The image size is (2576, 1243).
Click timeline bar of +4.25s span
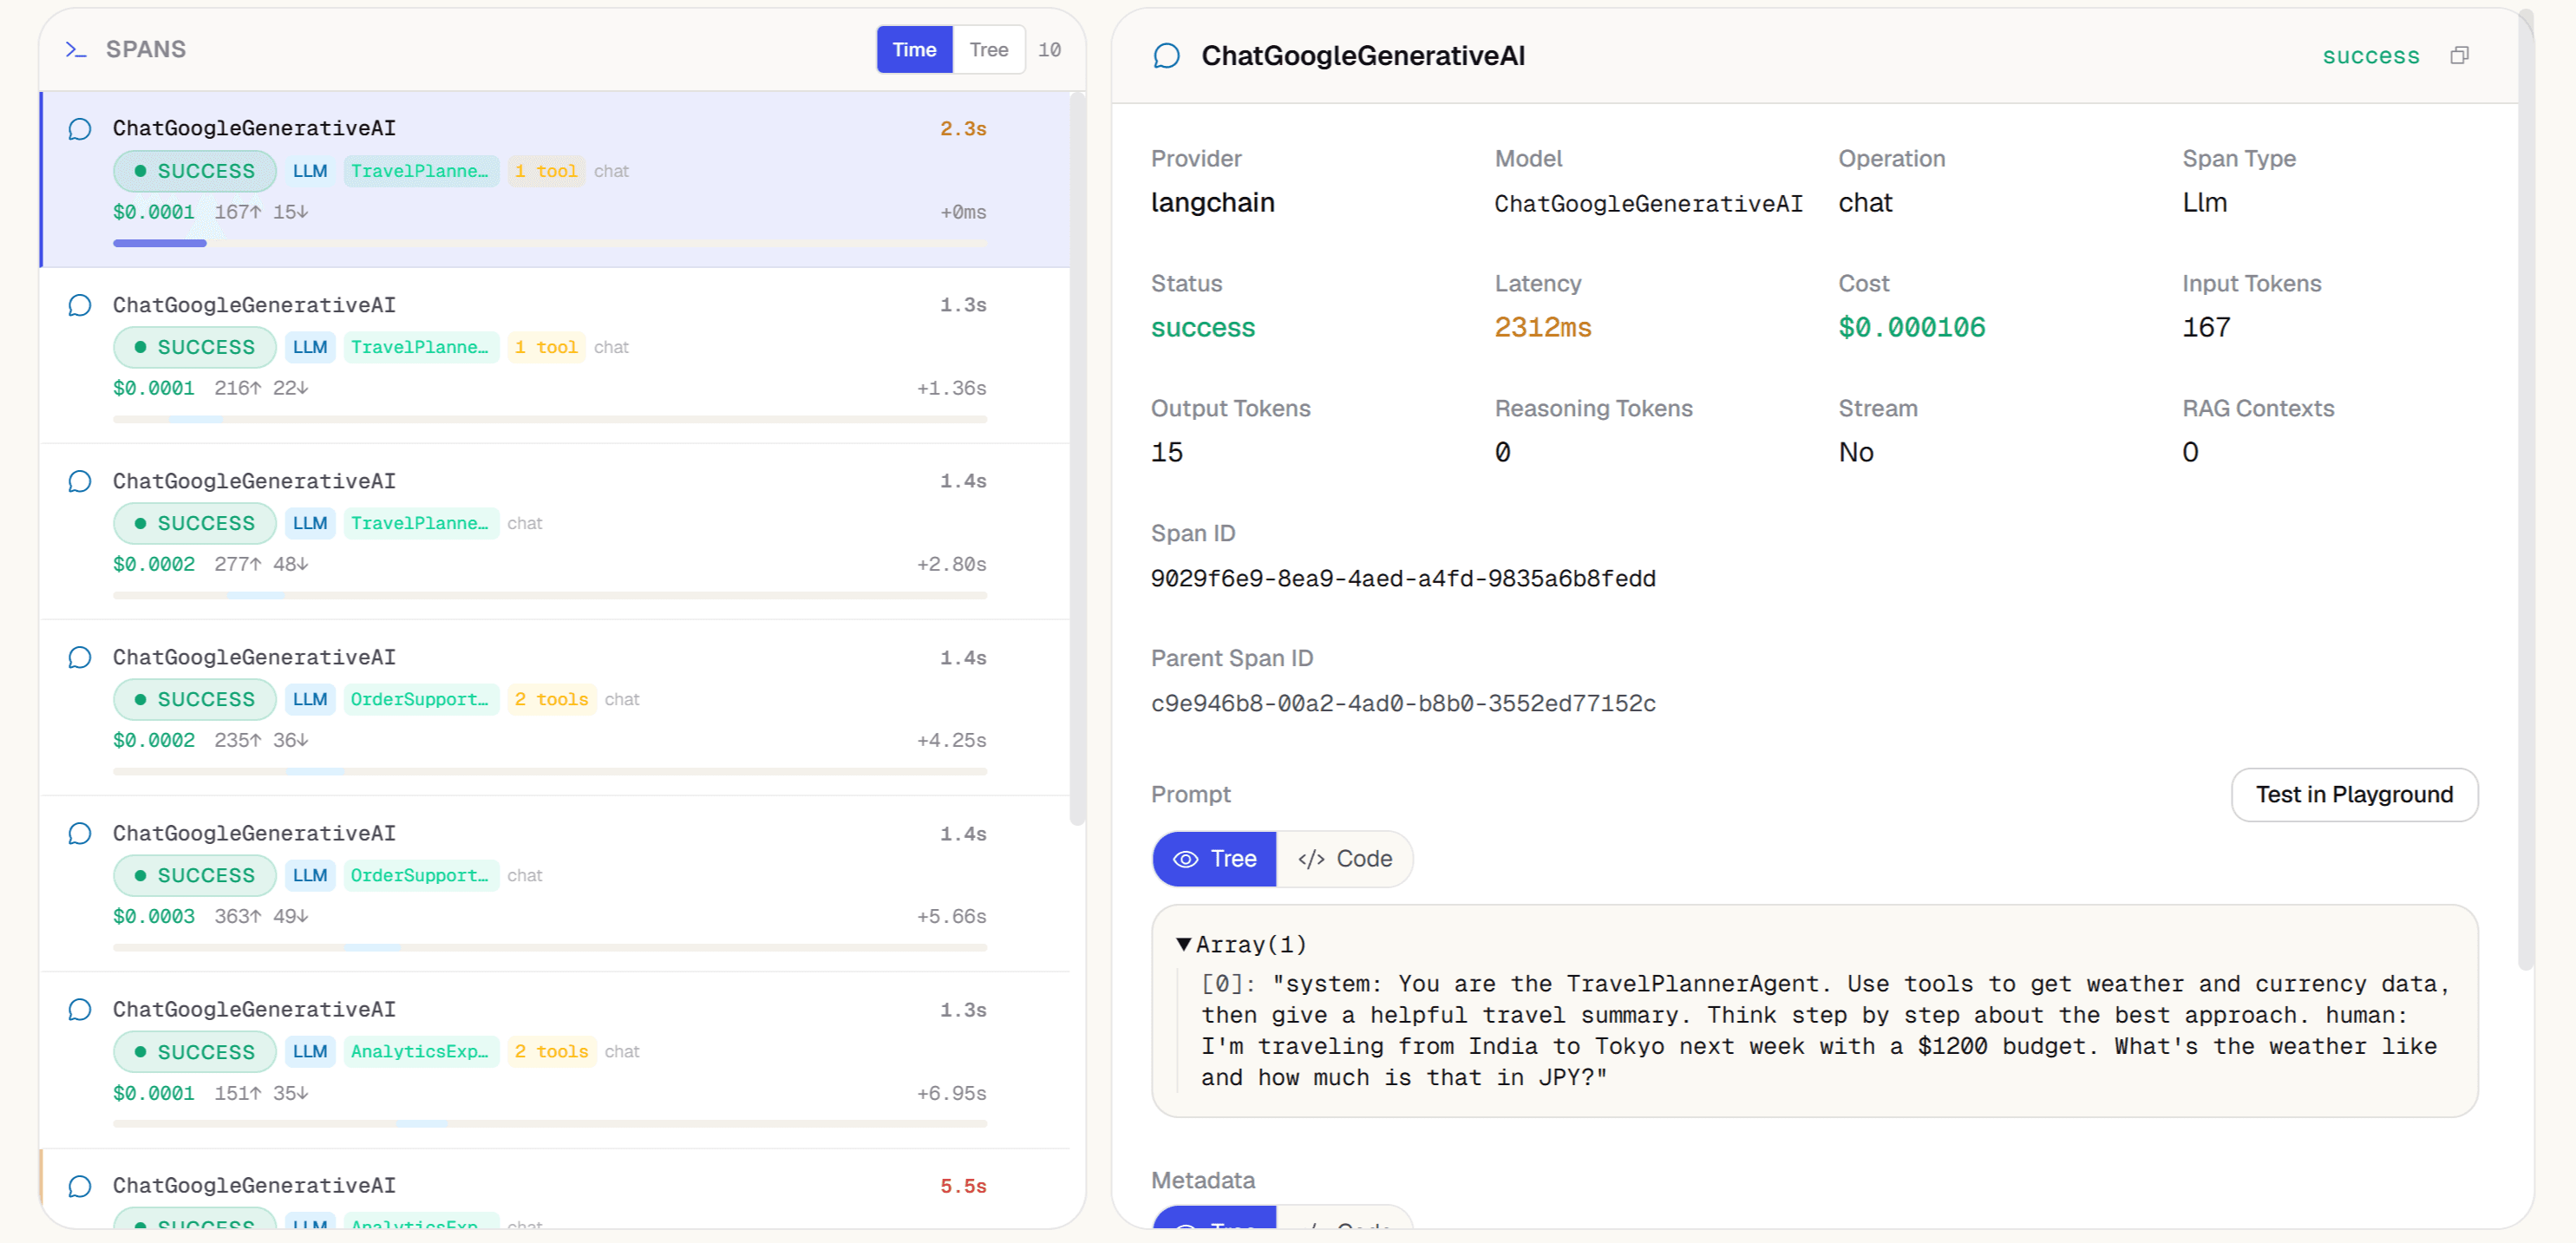tap(550, 771)
